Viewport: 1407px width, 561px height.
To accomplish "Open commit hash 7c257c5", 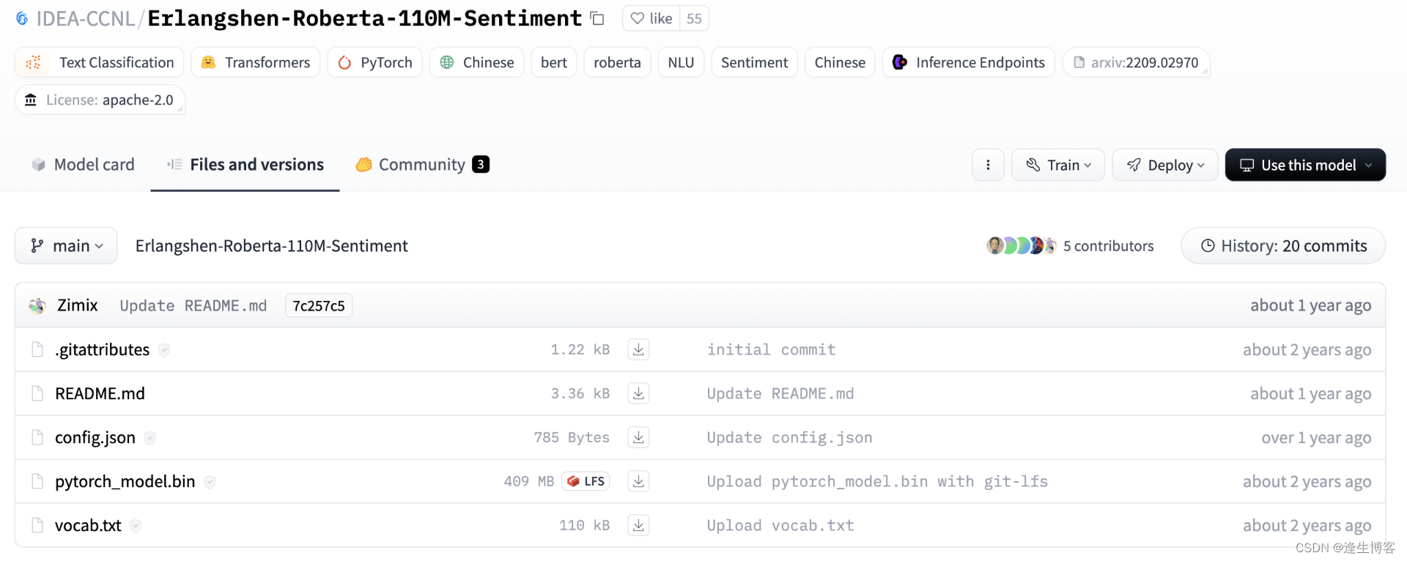I will pyautogui.click(x=319, y=305).
